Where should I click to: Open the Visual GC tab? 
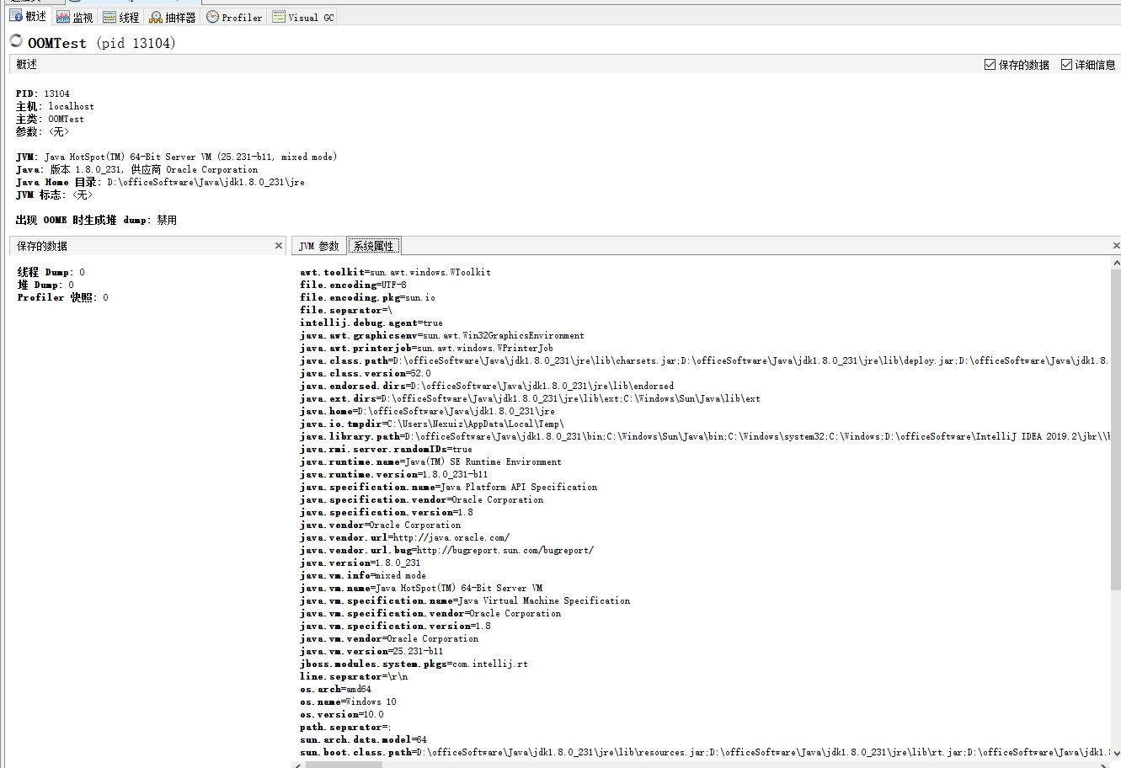coord(303,17)
